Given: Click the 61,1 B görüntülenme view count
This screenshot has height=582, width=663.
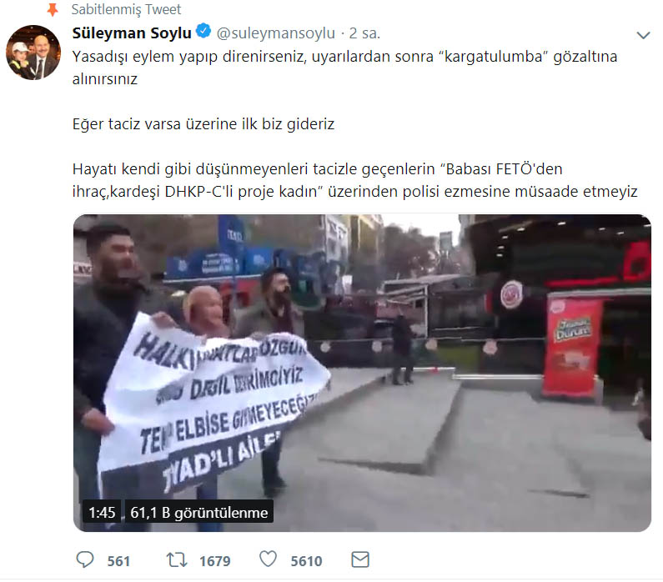Looking at the screenshot, I should [198, 512].
